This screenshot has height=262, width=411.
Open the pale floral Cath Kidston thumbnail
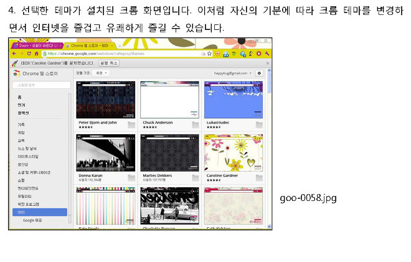234,206
